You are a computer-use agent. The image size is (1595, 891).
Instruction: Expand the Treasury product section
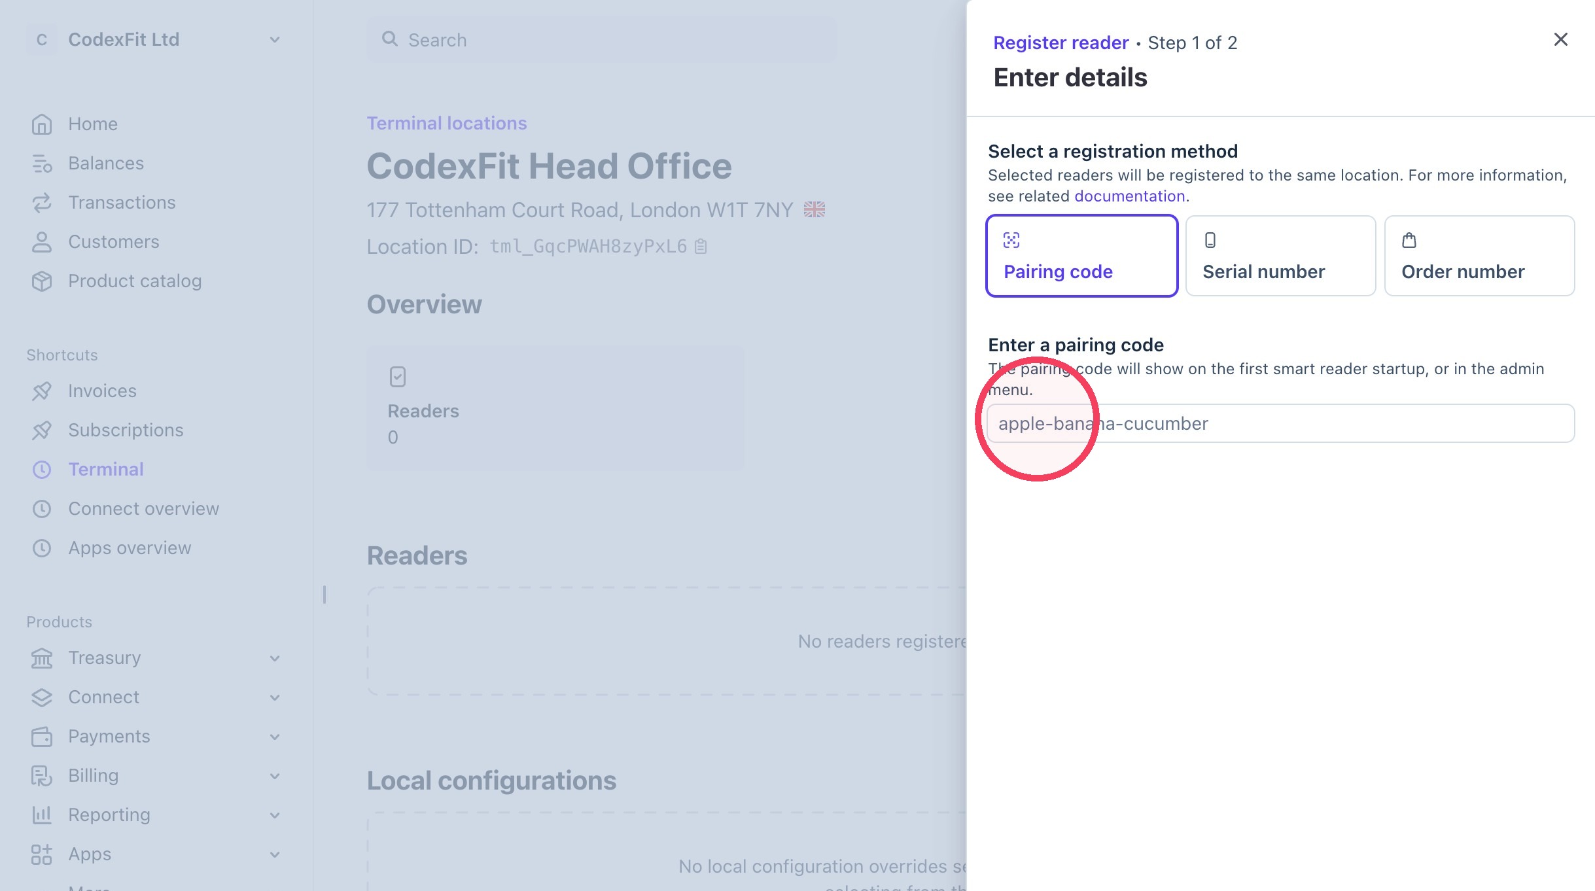(275, 658)
